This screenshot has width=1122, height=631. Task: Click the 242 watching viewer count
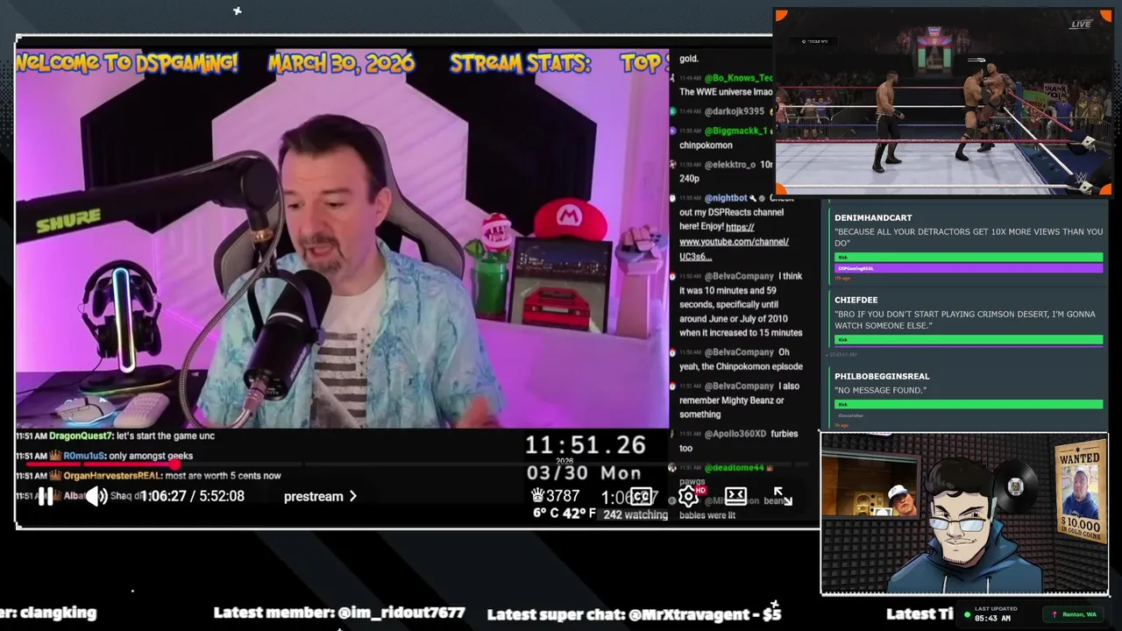[x=636, y=514]
